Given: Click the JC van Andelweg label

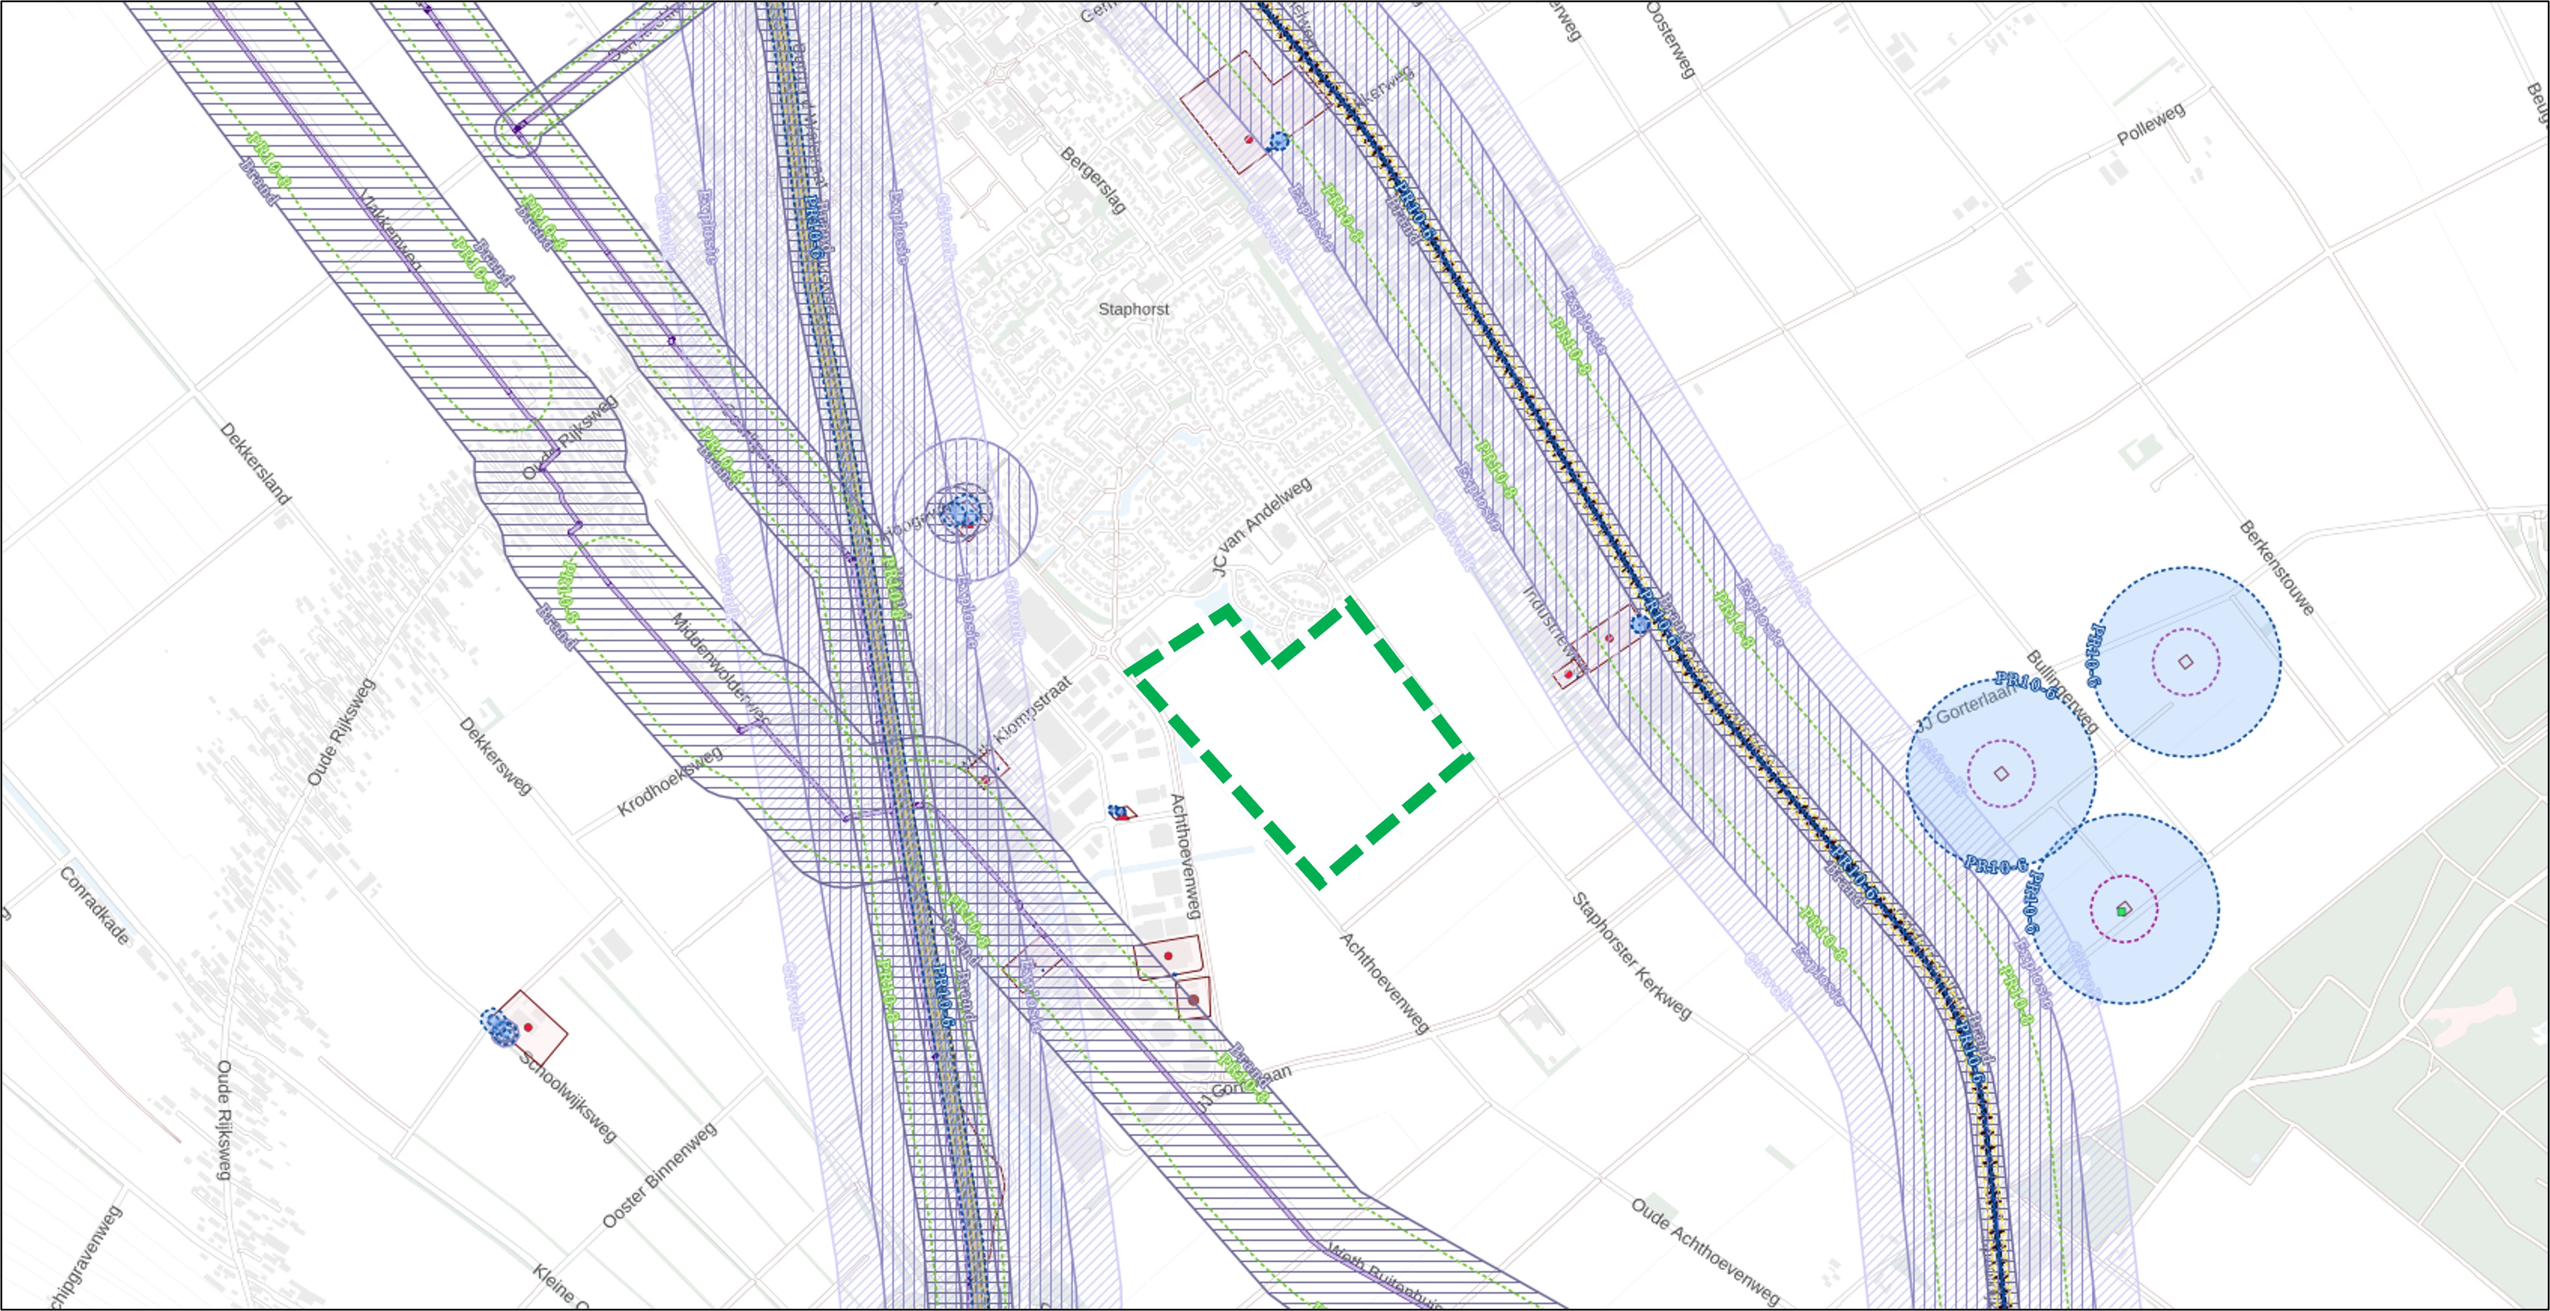Looking at the screenshot, I should [1261, 526].
